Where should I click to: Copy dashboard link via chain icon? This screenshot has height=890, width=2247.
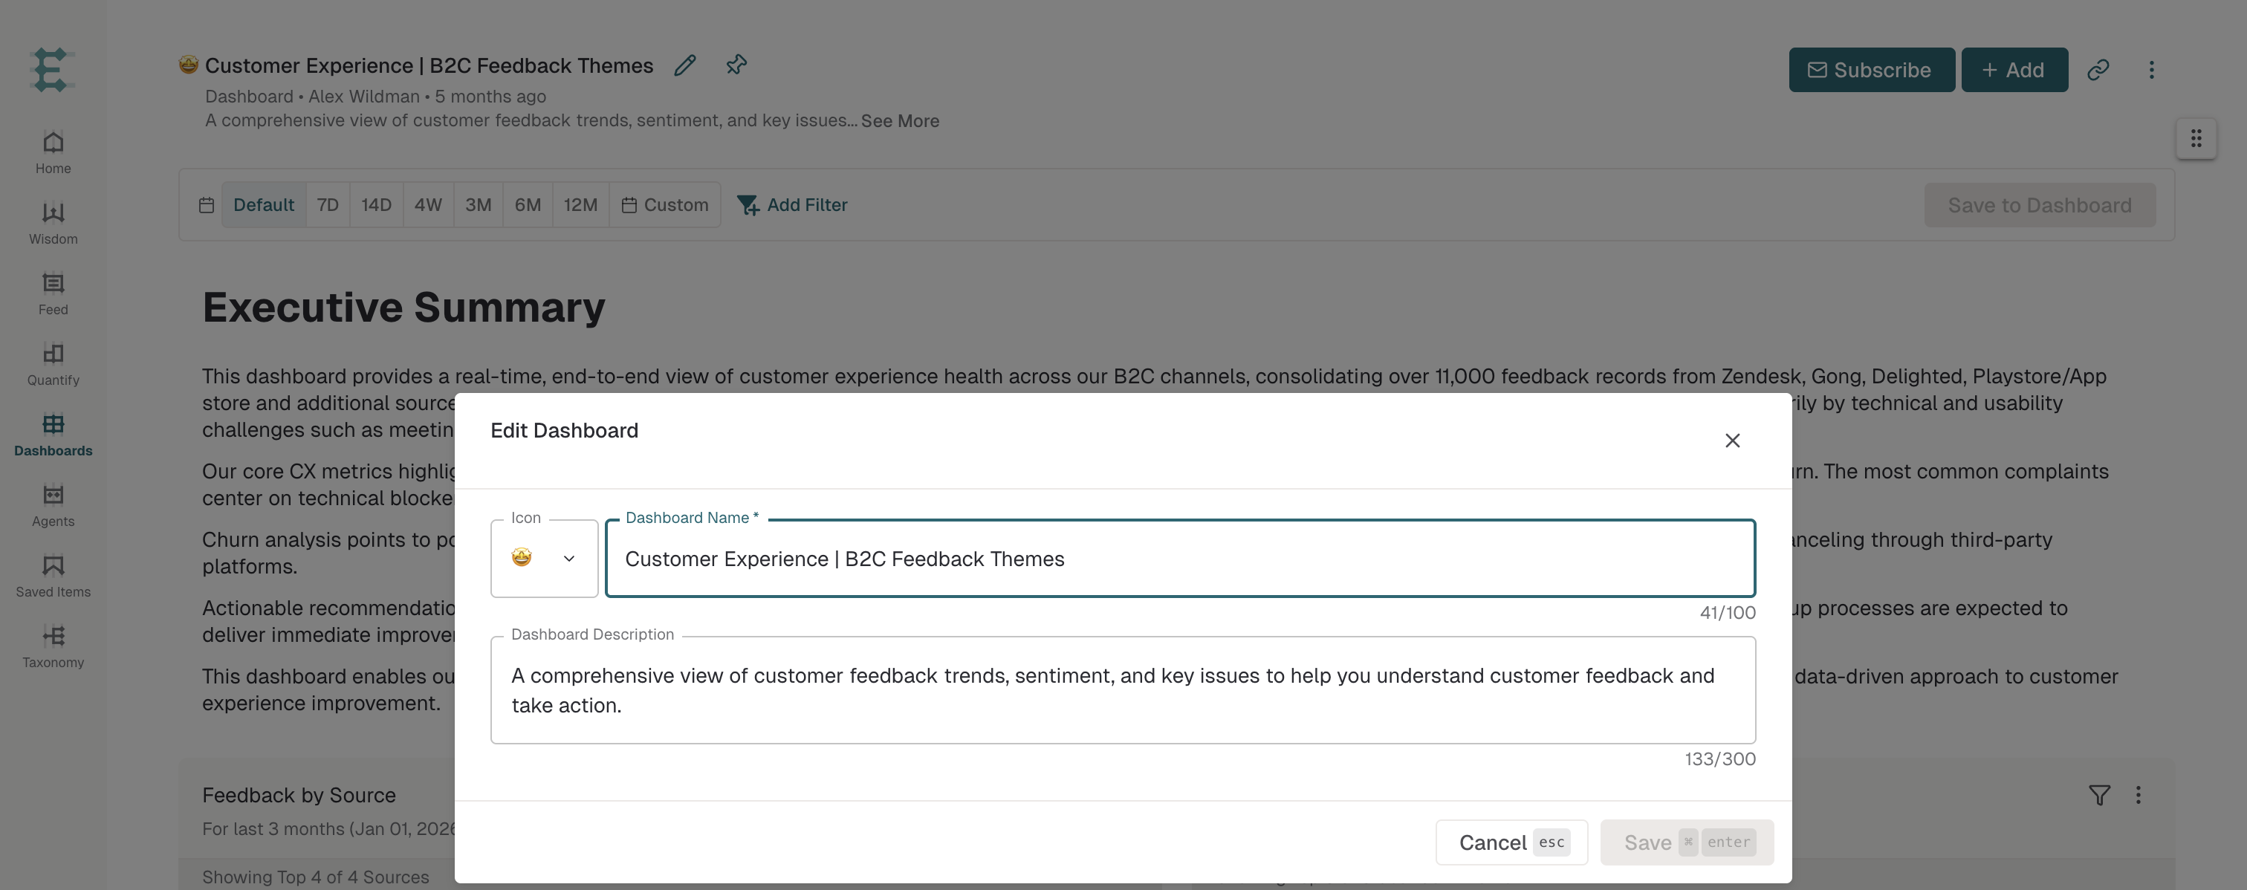coord(2098,70)
